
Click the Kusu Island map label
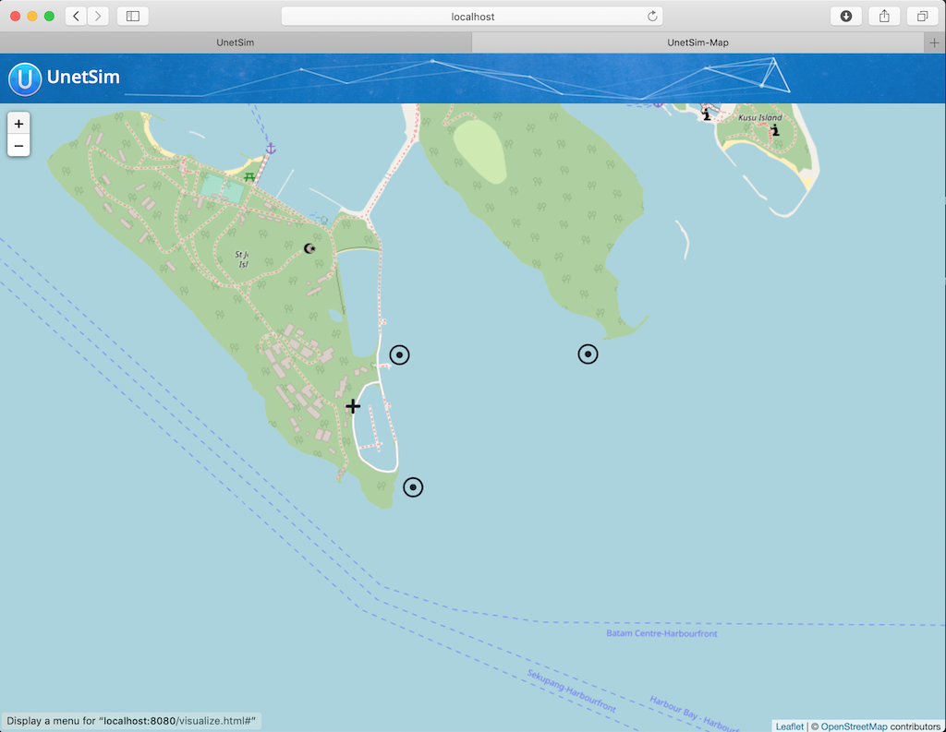tap(760, 117)
